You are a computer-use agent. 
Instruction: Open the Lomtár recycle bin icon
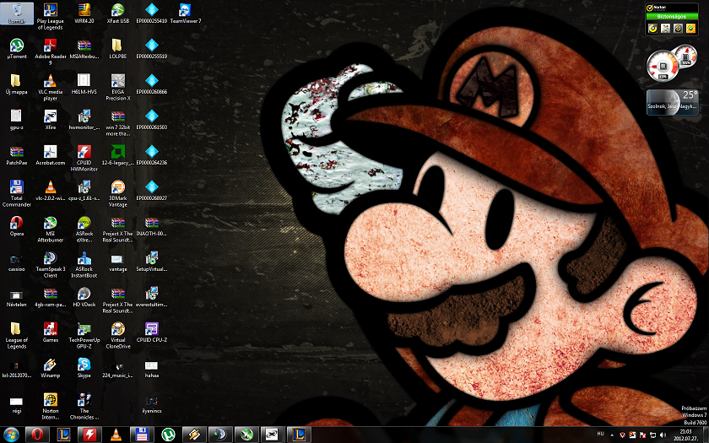point(16,11)
